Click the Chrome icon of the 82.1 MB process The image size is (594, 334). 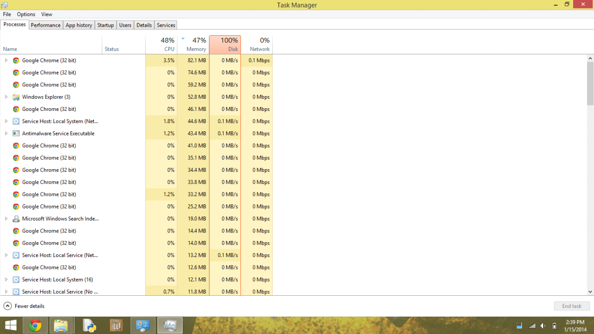click(16, 60)
